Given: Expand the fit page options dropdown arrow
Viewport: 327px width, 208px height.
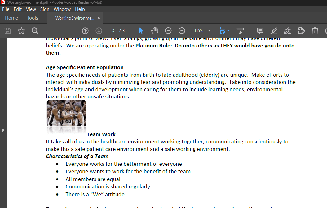Looking at the screenshot, I should 228,31.
